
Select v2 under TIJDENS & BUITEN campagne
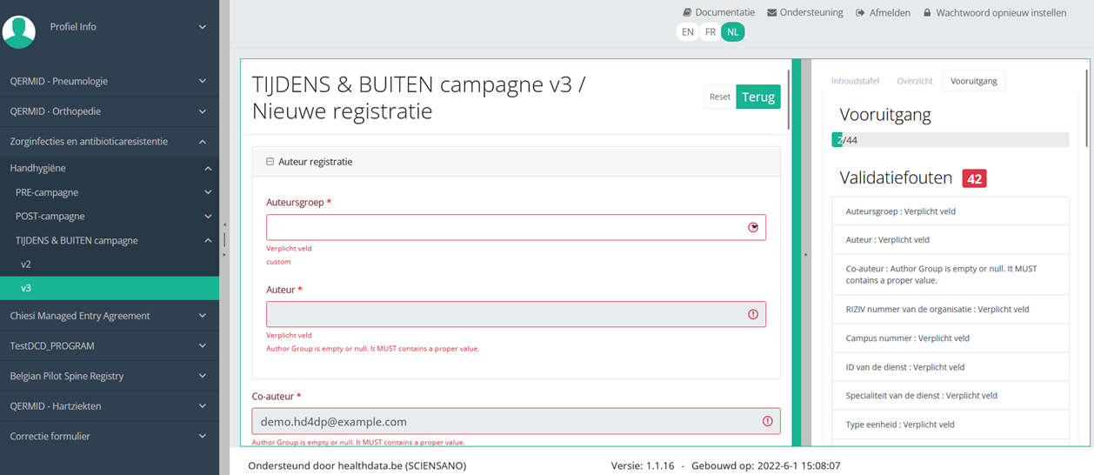point(26,264)
